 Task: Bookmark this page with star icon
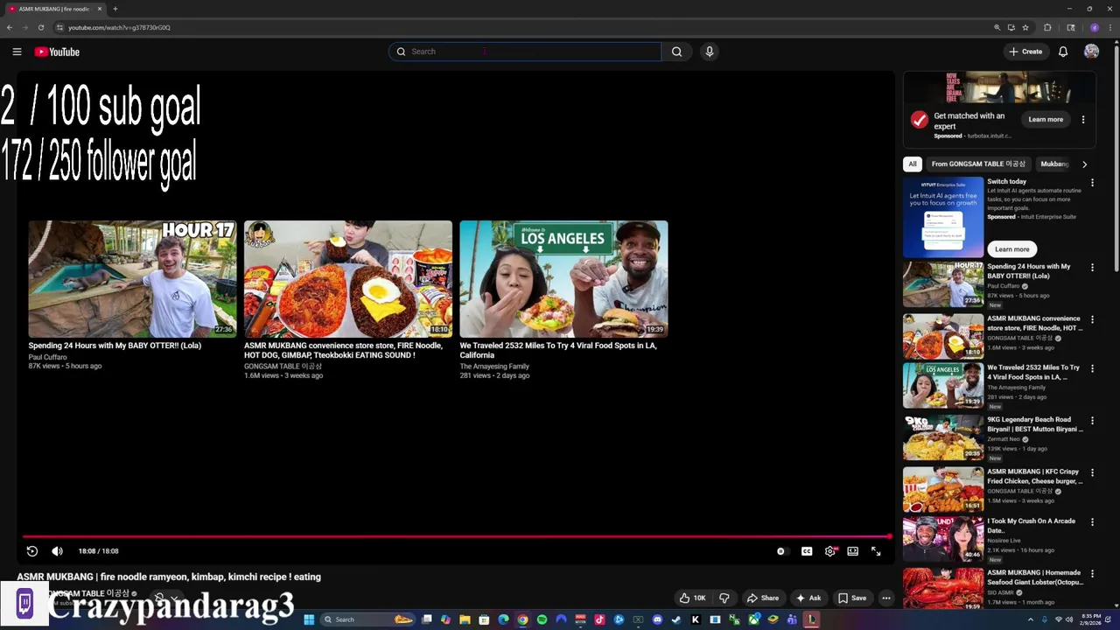tap(1025, 27)
